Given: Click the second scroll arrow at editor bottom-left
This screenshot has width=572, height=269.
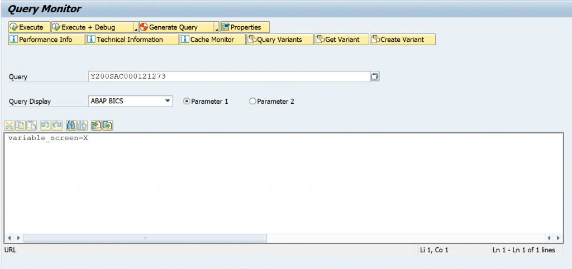Looking at the screenshot, I should 18,238.
